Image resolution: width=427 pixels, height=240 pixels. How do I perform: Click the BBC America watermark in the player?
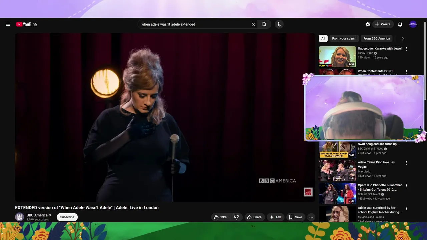click(x=308, y=192)
